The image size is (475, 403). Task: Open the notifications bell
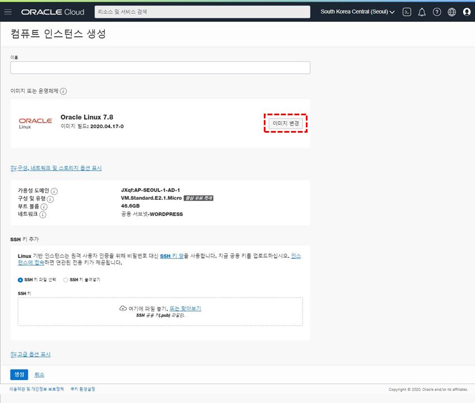[422, 12]
